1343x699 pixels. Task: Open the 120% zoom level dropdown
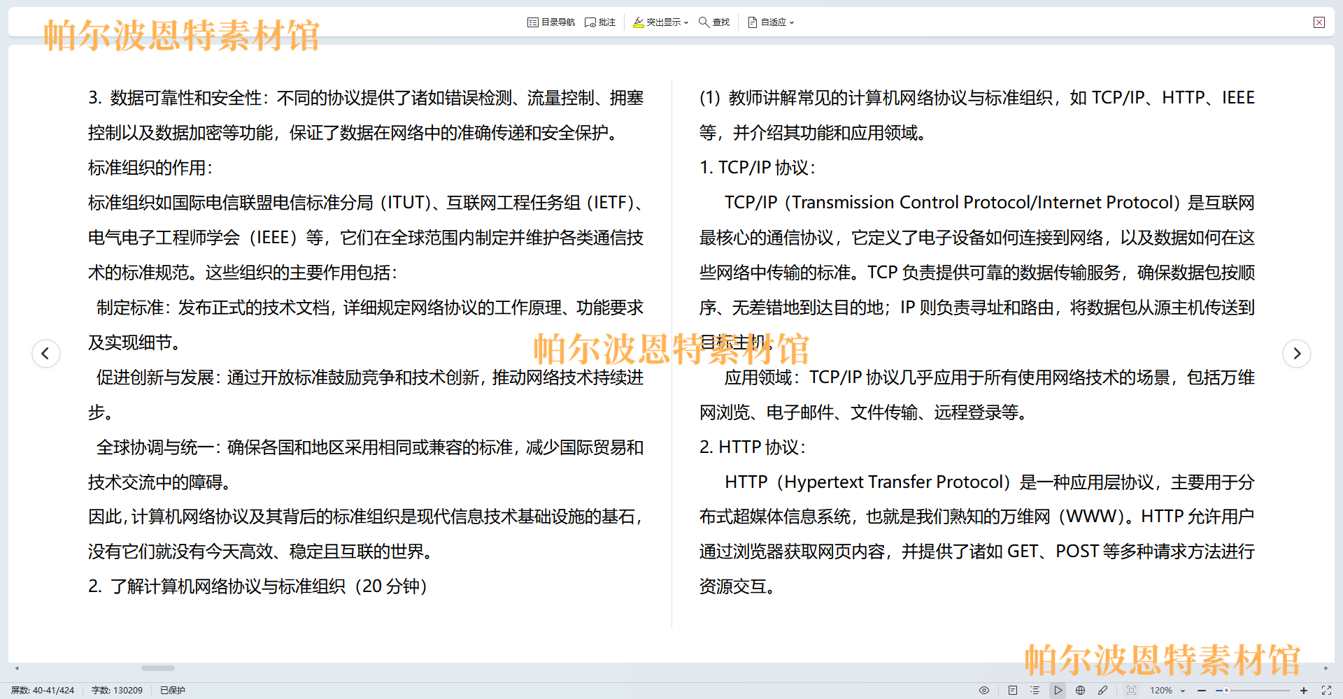[x=1167, y=690]
